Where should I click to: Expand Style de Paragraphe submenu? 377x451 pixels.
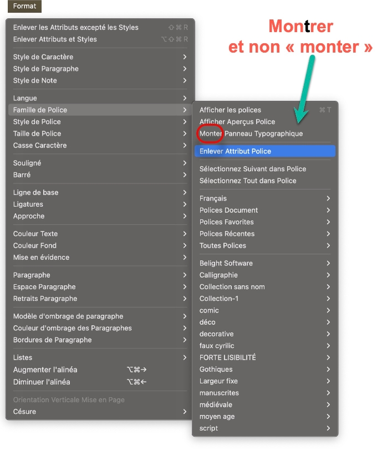tap(100, 69)
